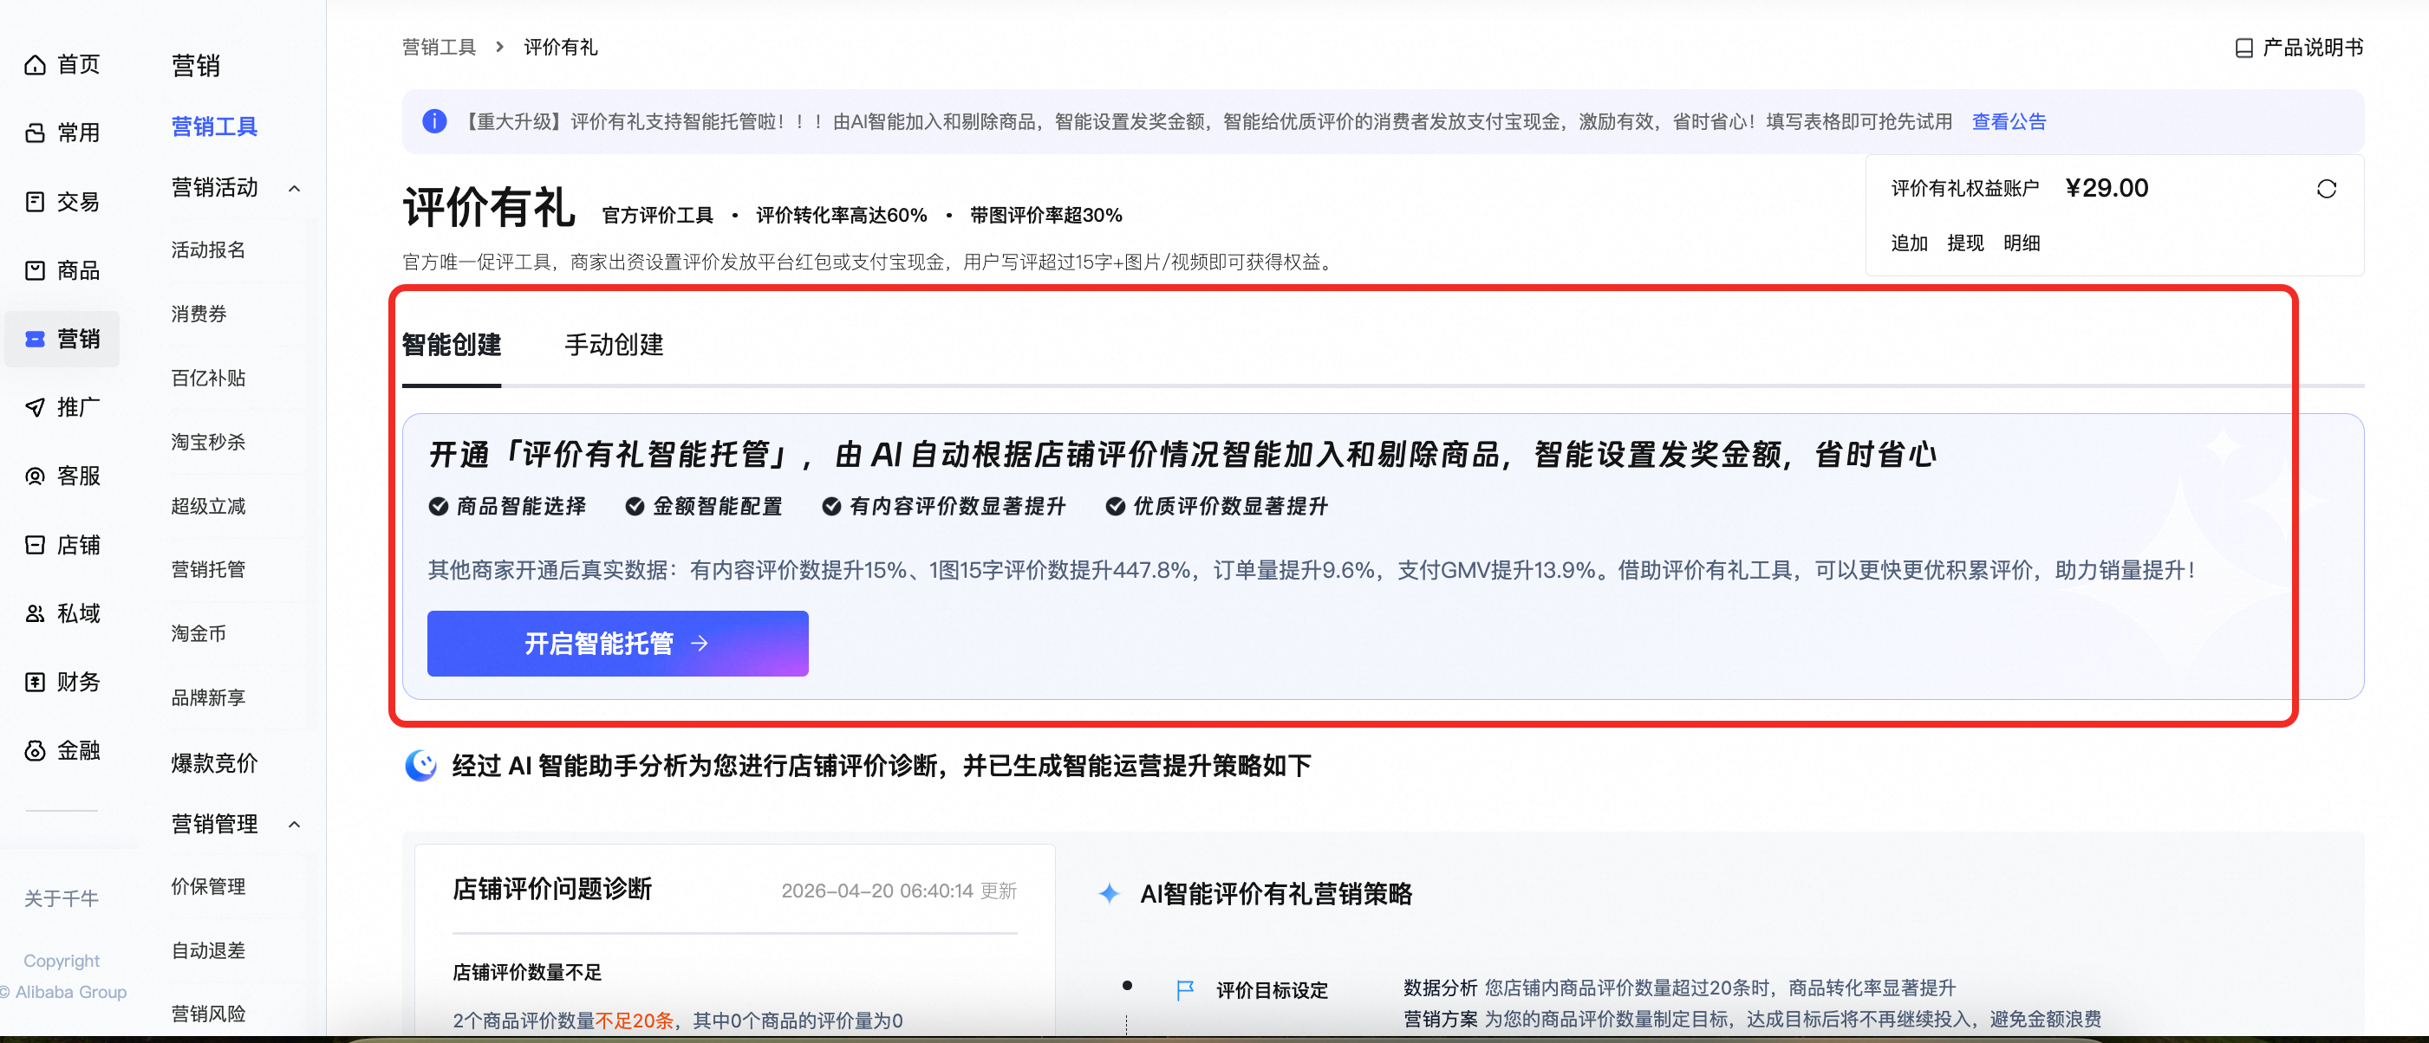Open the 商品 sidebar icon
Image resolution: width=2429 pixels, height=1043 pixels.
coord(35,270)
